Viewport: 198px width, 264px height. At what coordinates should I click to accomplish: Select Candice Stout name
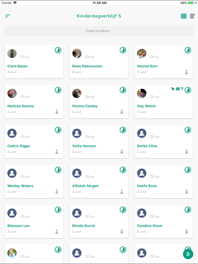tap(150, 226)
